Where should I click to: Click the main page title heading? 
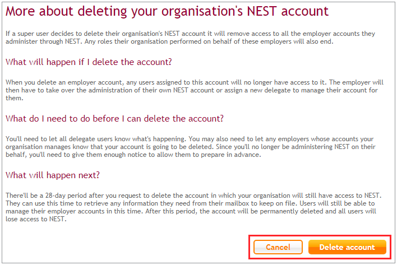click(x=168, y=11)
